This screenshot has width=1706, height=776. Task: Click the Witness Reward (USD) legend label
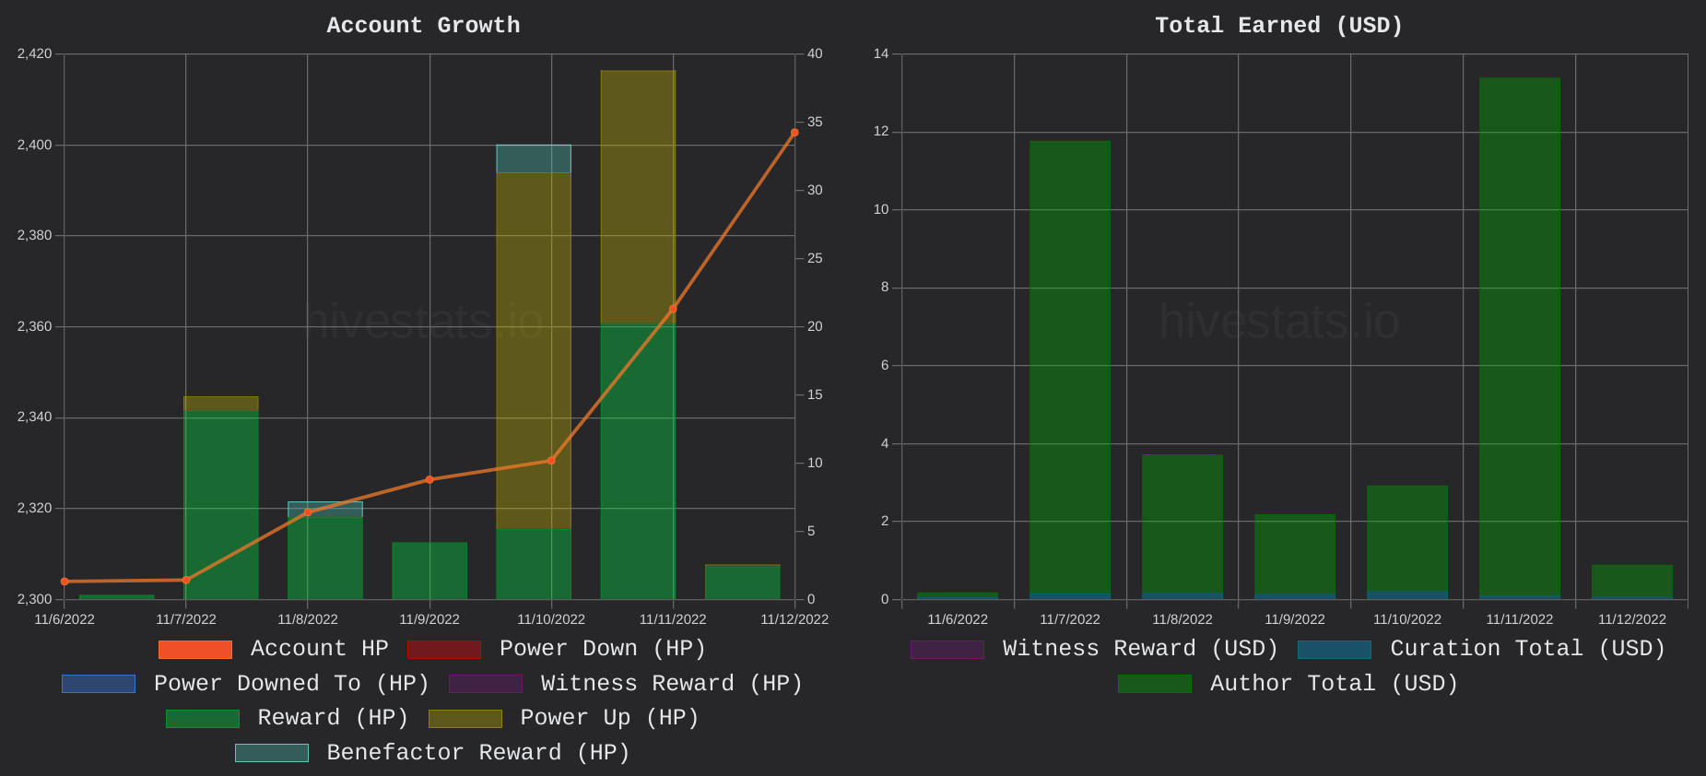(1141, 649)
